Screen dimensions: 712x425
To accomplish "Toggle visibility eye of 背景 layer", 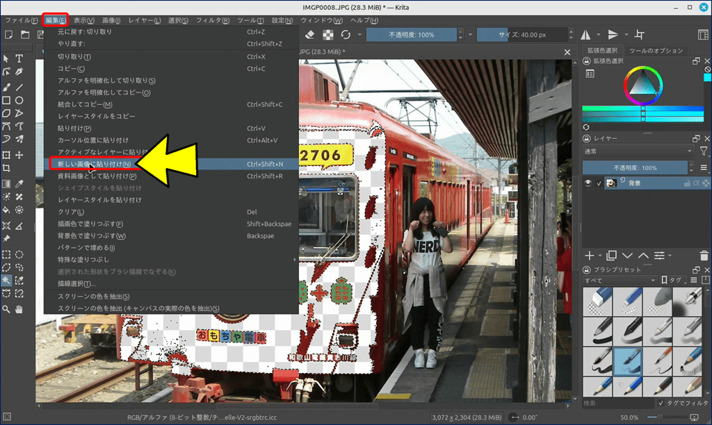I will [x=588, y=183].
